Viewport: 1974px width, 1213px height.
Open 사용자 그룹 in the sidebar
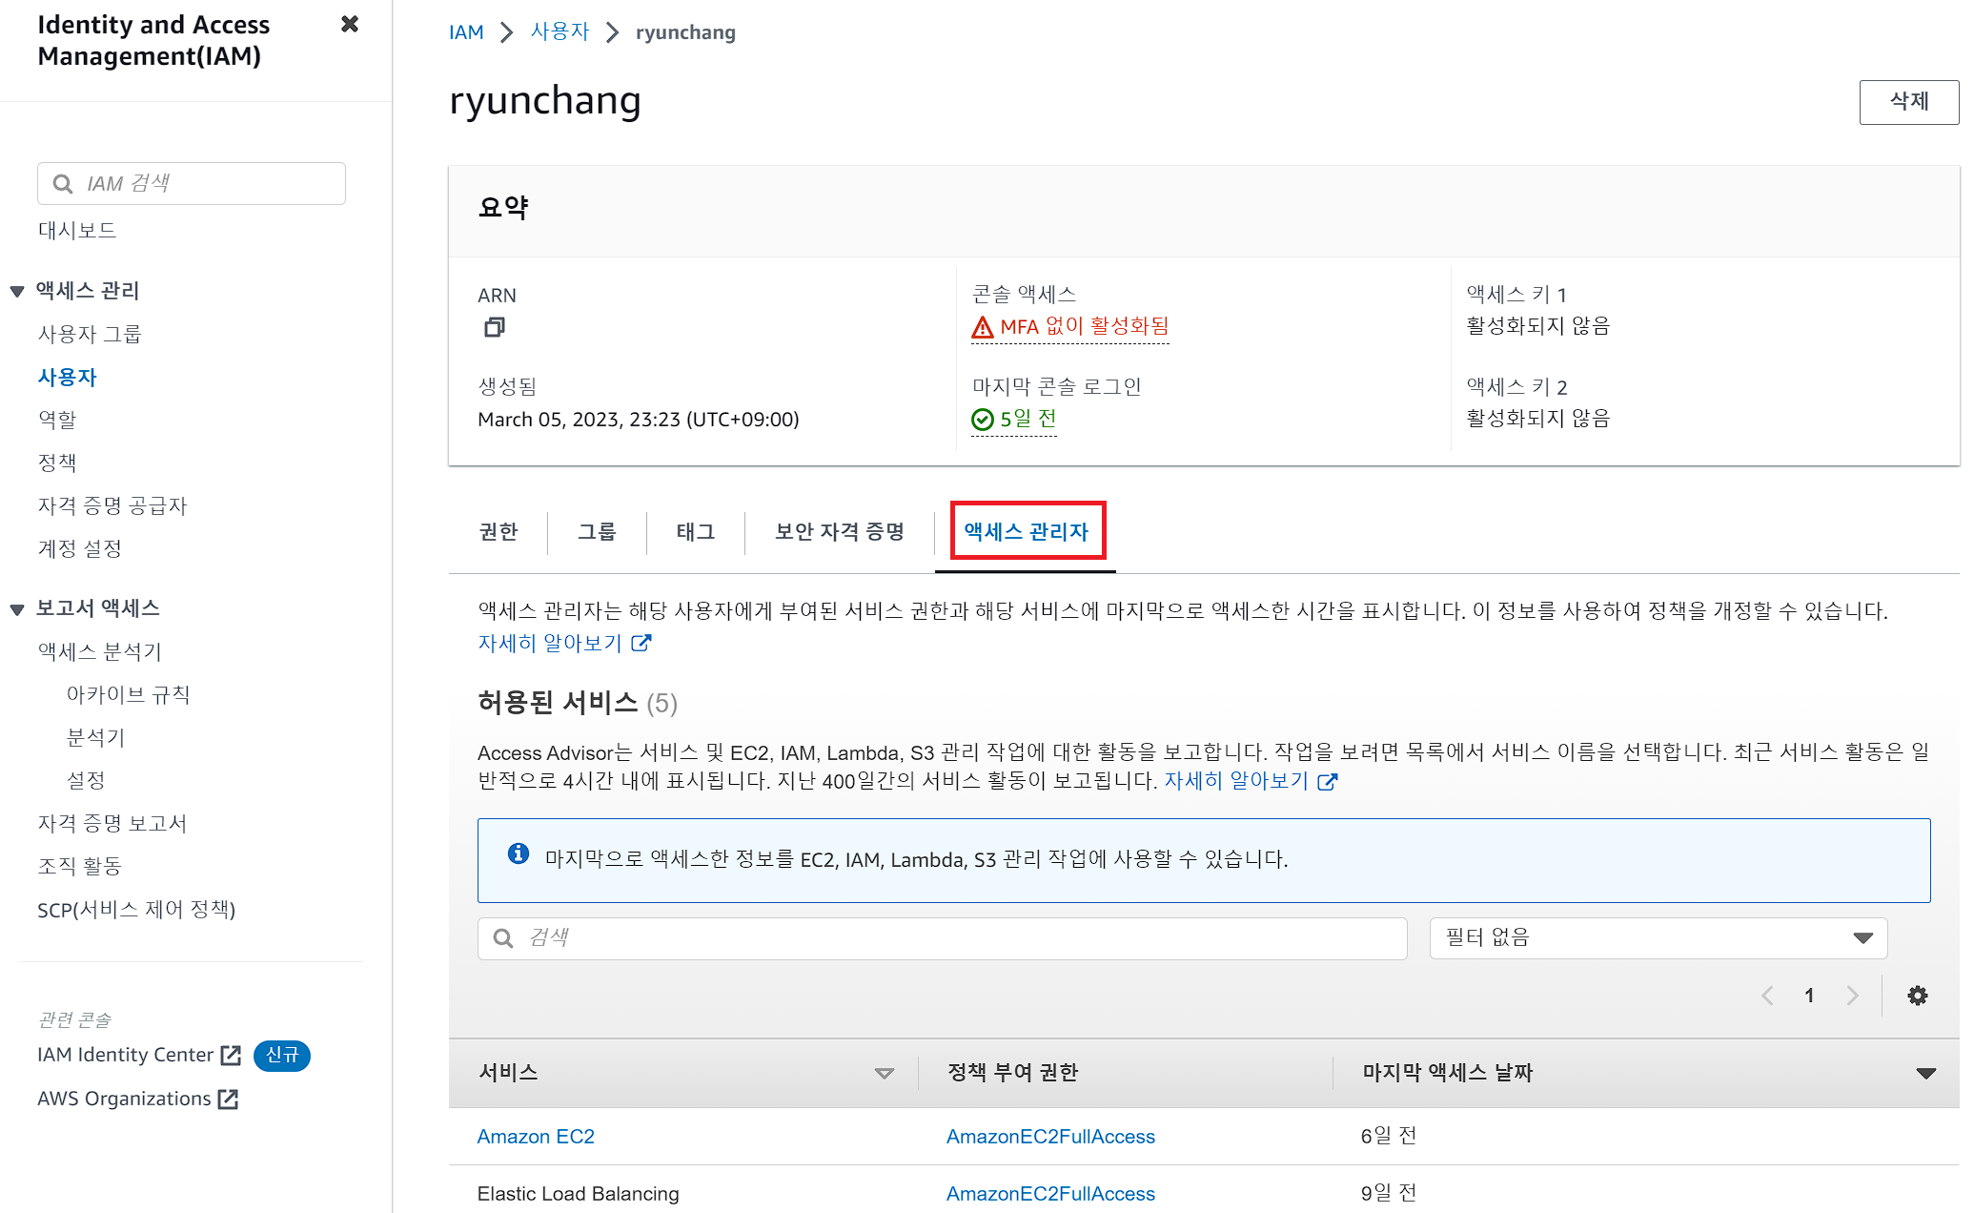click(x=90, y=334)
